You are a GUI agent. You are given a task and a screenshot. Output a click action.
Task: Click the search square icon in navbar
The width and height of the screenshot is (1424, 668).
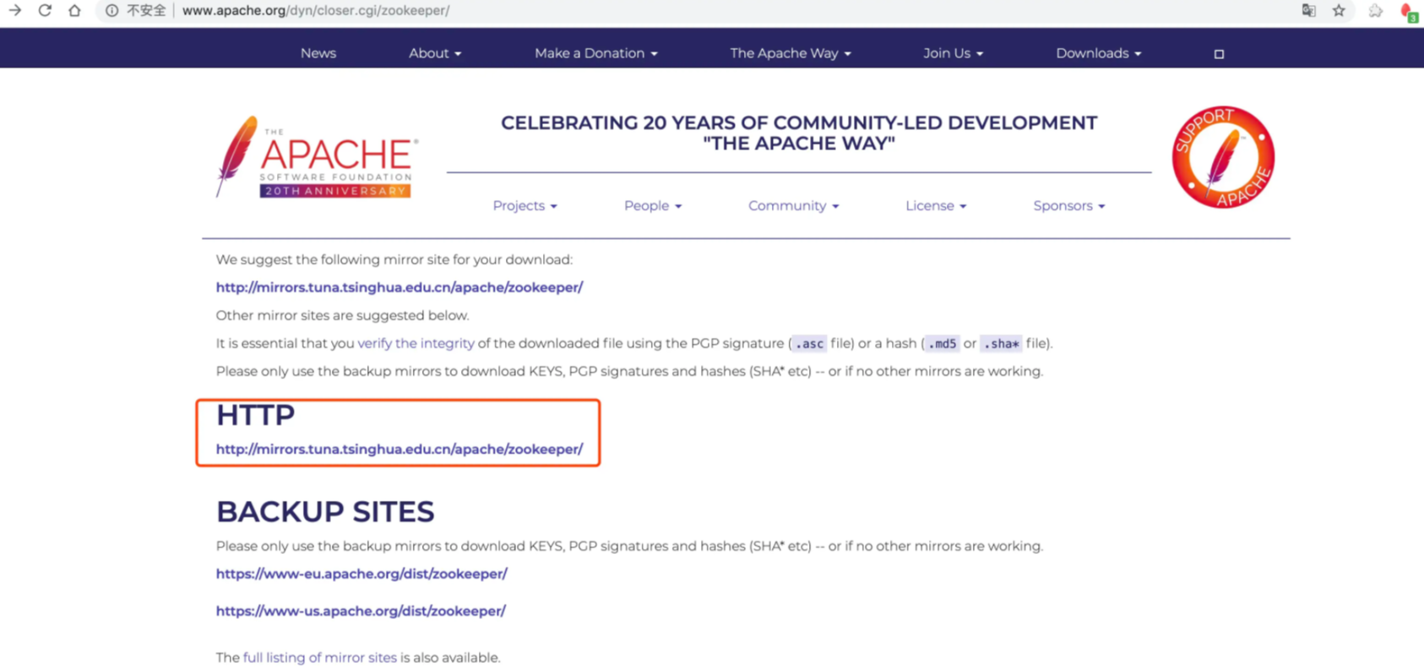pyautogui.click(x=1219, y=53)
